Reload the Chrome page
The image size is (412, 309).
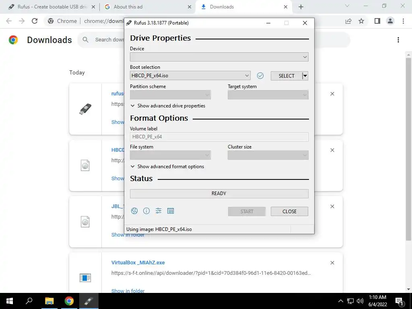pos(35,21)
